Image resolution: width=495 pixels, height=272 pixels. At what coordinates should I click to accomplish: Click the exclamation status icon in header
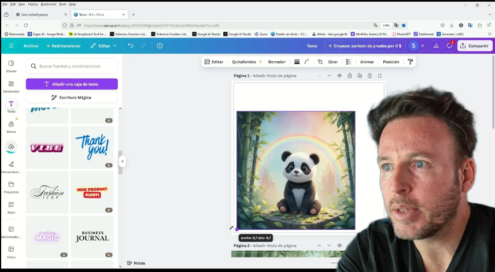[160, 46]
